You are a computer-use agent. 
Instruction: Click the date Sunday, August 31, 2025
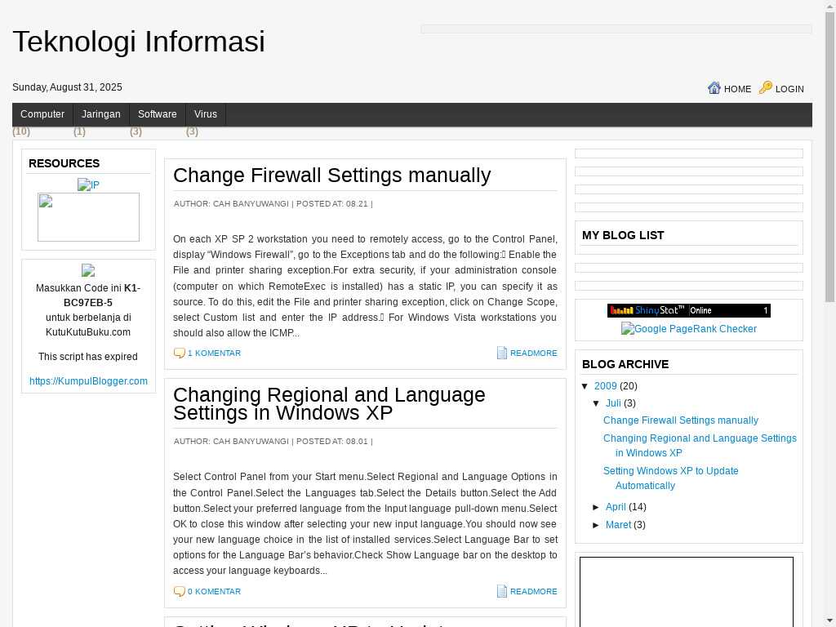pos(67,87)
